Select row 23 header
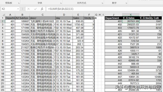Screen dimensions: 163x92 click(x=3, y=90)
